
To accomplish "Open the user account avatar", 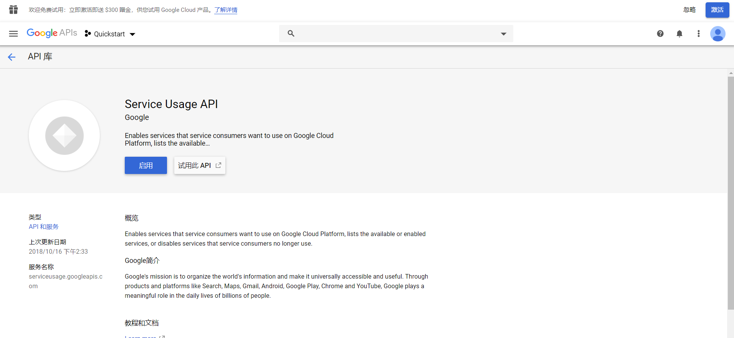I will (x=717, y=34).
